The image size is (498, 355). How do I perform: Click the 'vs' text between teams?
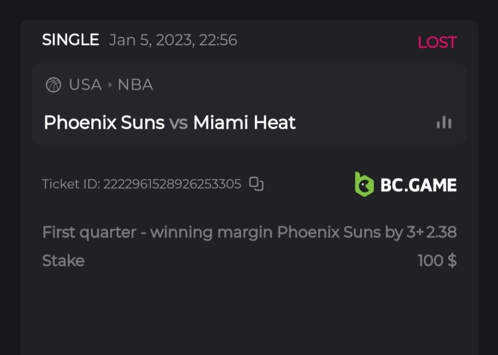pos(179,123)
